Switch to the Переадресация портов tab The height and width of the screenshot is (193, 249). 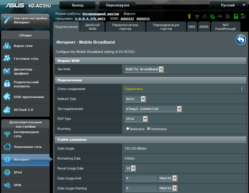click(x=166, y=27)
